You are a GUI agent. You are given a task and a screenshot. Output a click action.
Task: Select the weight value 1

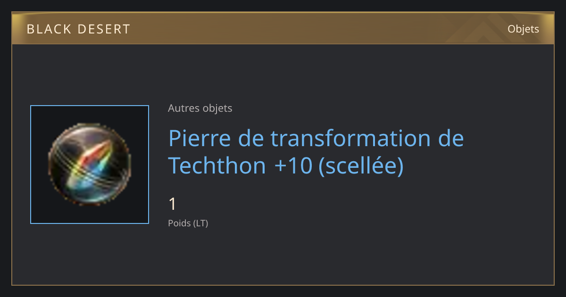(173, 204)
